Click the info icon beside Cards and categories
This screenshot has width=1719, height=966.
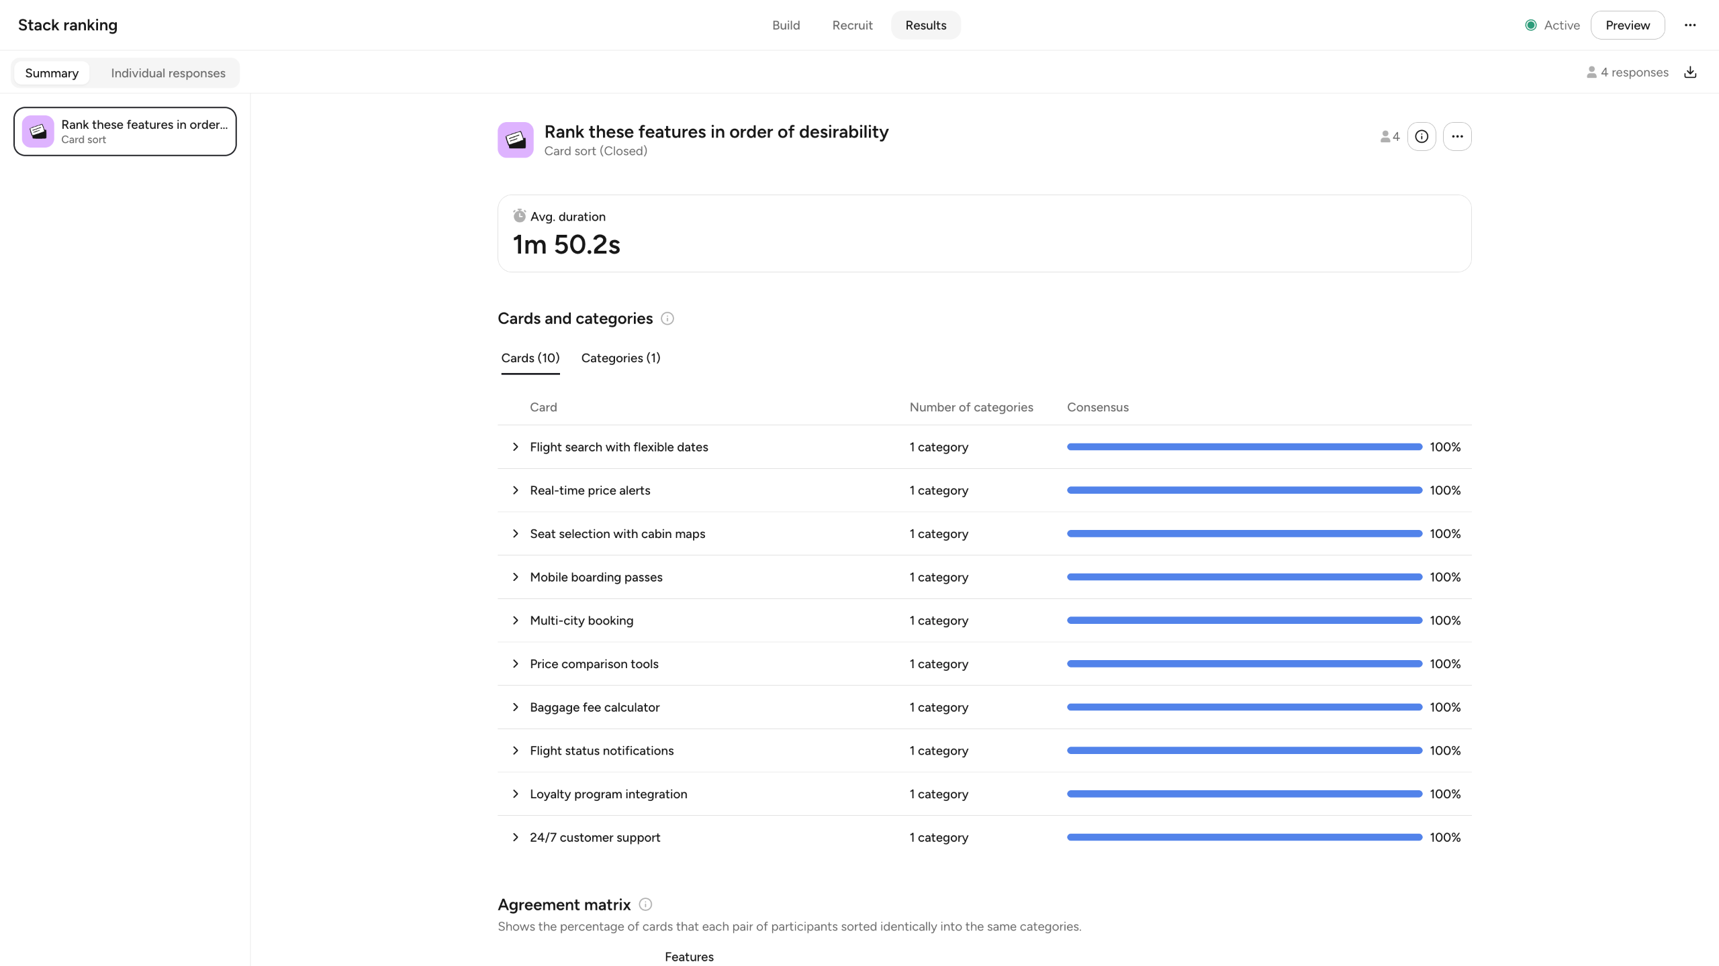click(667, 319)
